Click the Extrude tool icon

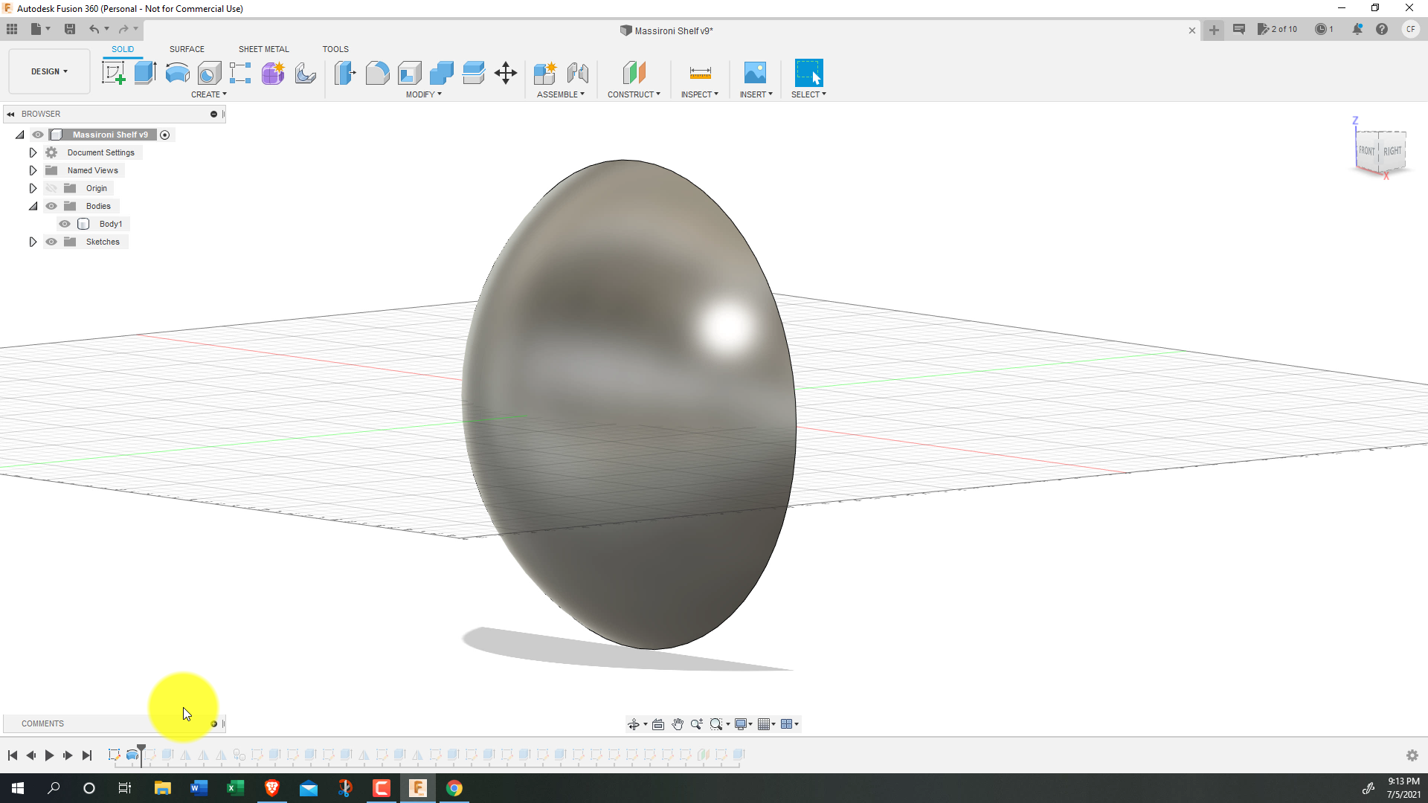click(x=144, y=73)
